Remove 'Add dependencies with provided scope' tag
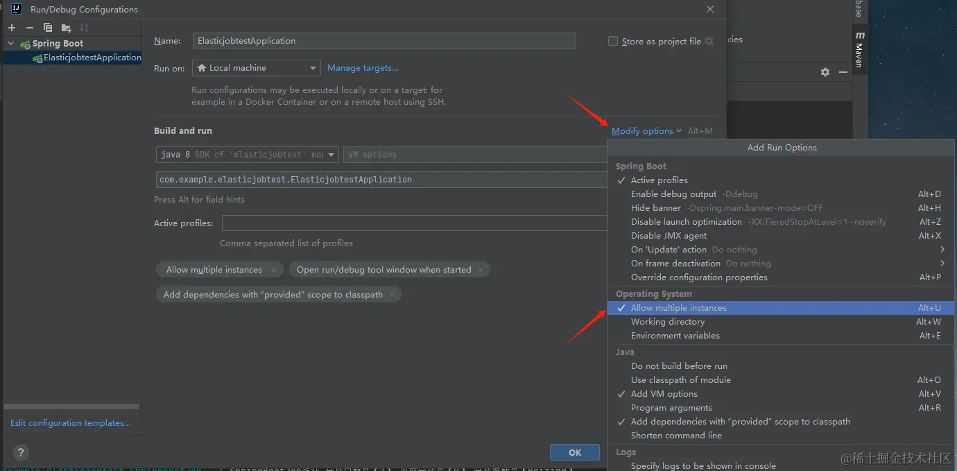The width and height of the screenshot is (957, 471). [392, 295]
